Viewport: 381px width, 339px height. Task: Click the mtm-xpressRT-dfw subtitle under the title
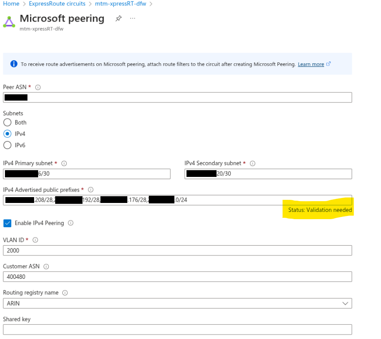41,29
